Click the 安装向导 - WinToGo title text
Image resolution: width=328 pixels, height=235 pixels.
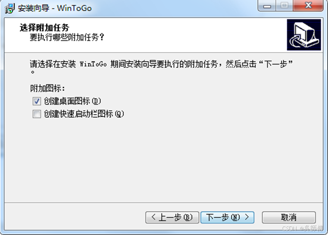[x=55, y=8]
